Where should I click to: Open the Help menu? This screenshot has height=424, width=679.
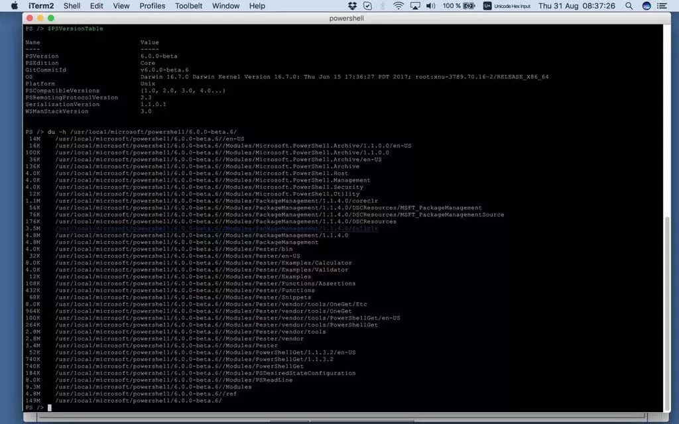257,5
